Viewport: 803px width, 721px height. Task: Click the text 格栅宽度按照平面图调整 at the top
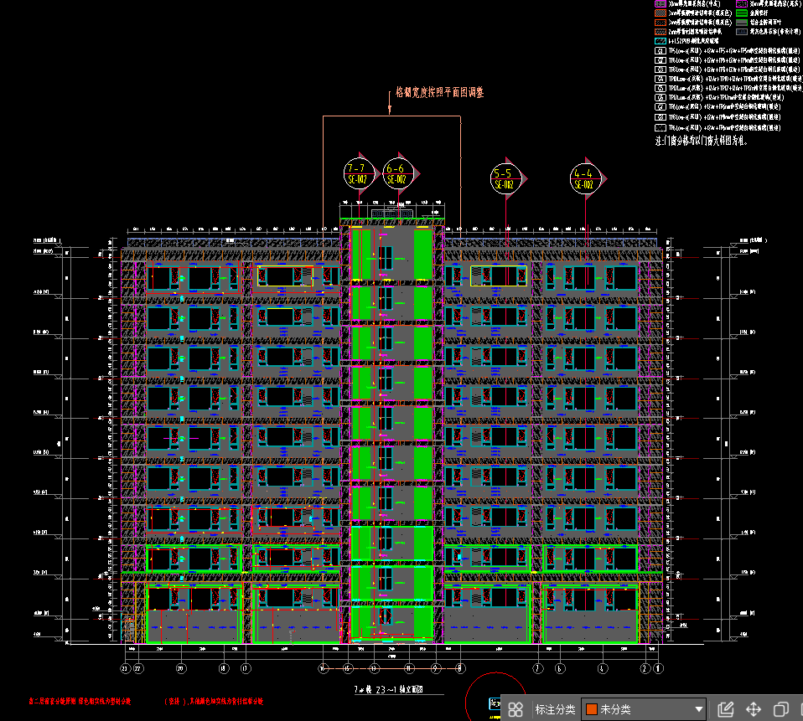coord(439,93)
